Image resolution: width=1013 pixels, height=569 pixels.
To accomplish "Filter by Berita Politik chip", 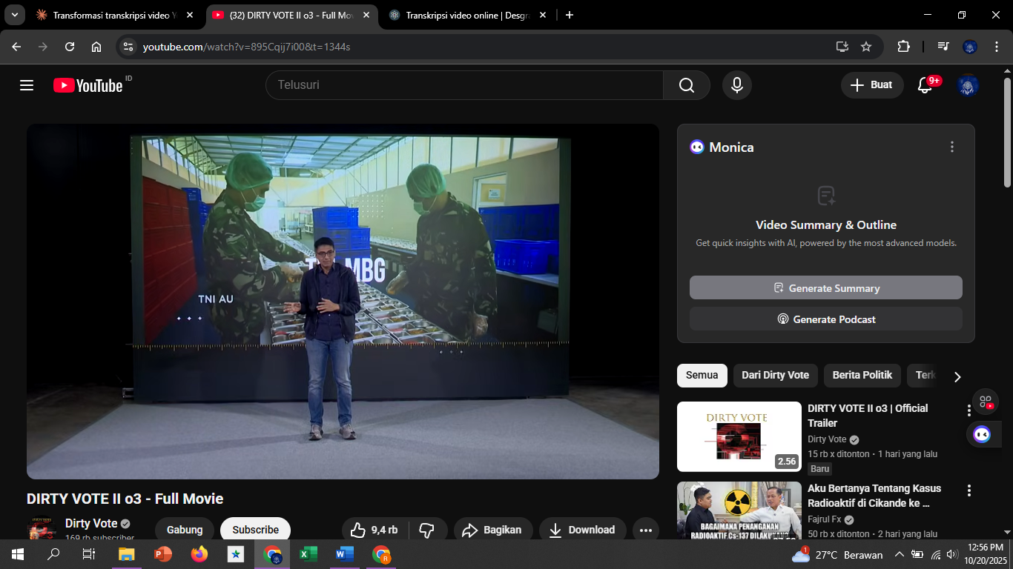I will tap(862, 375).
